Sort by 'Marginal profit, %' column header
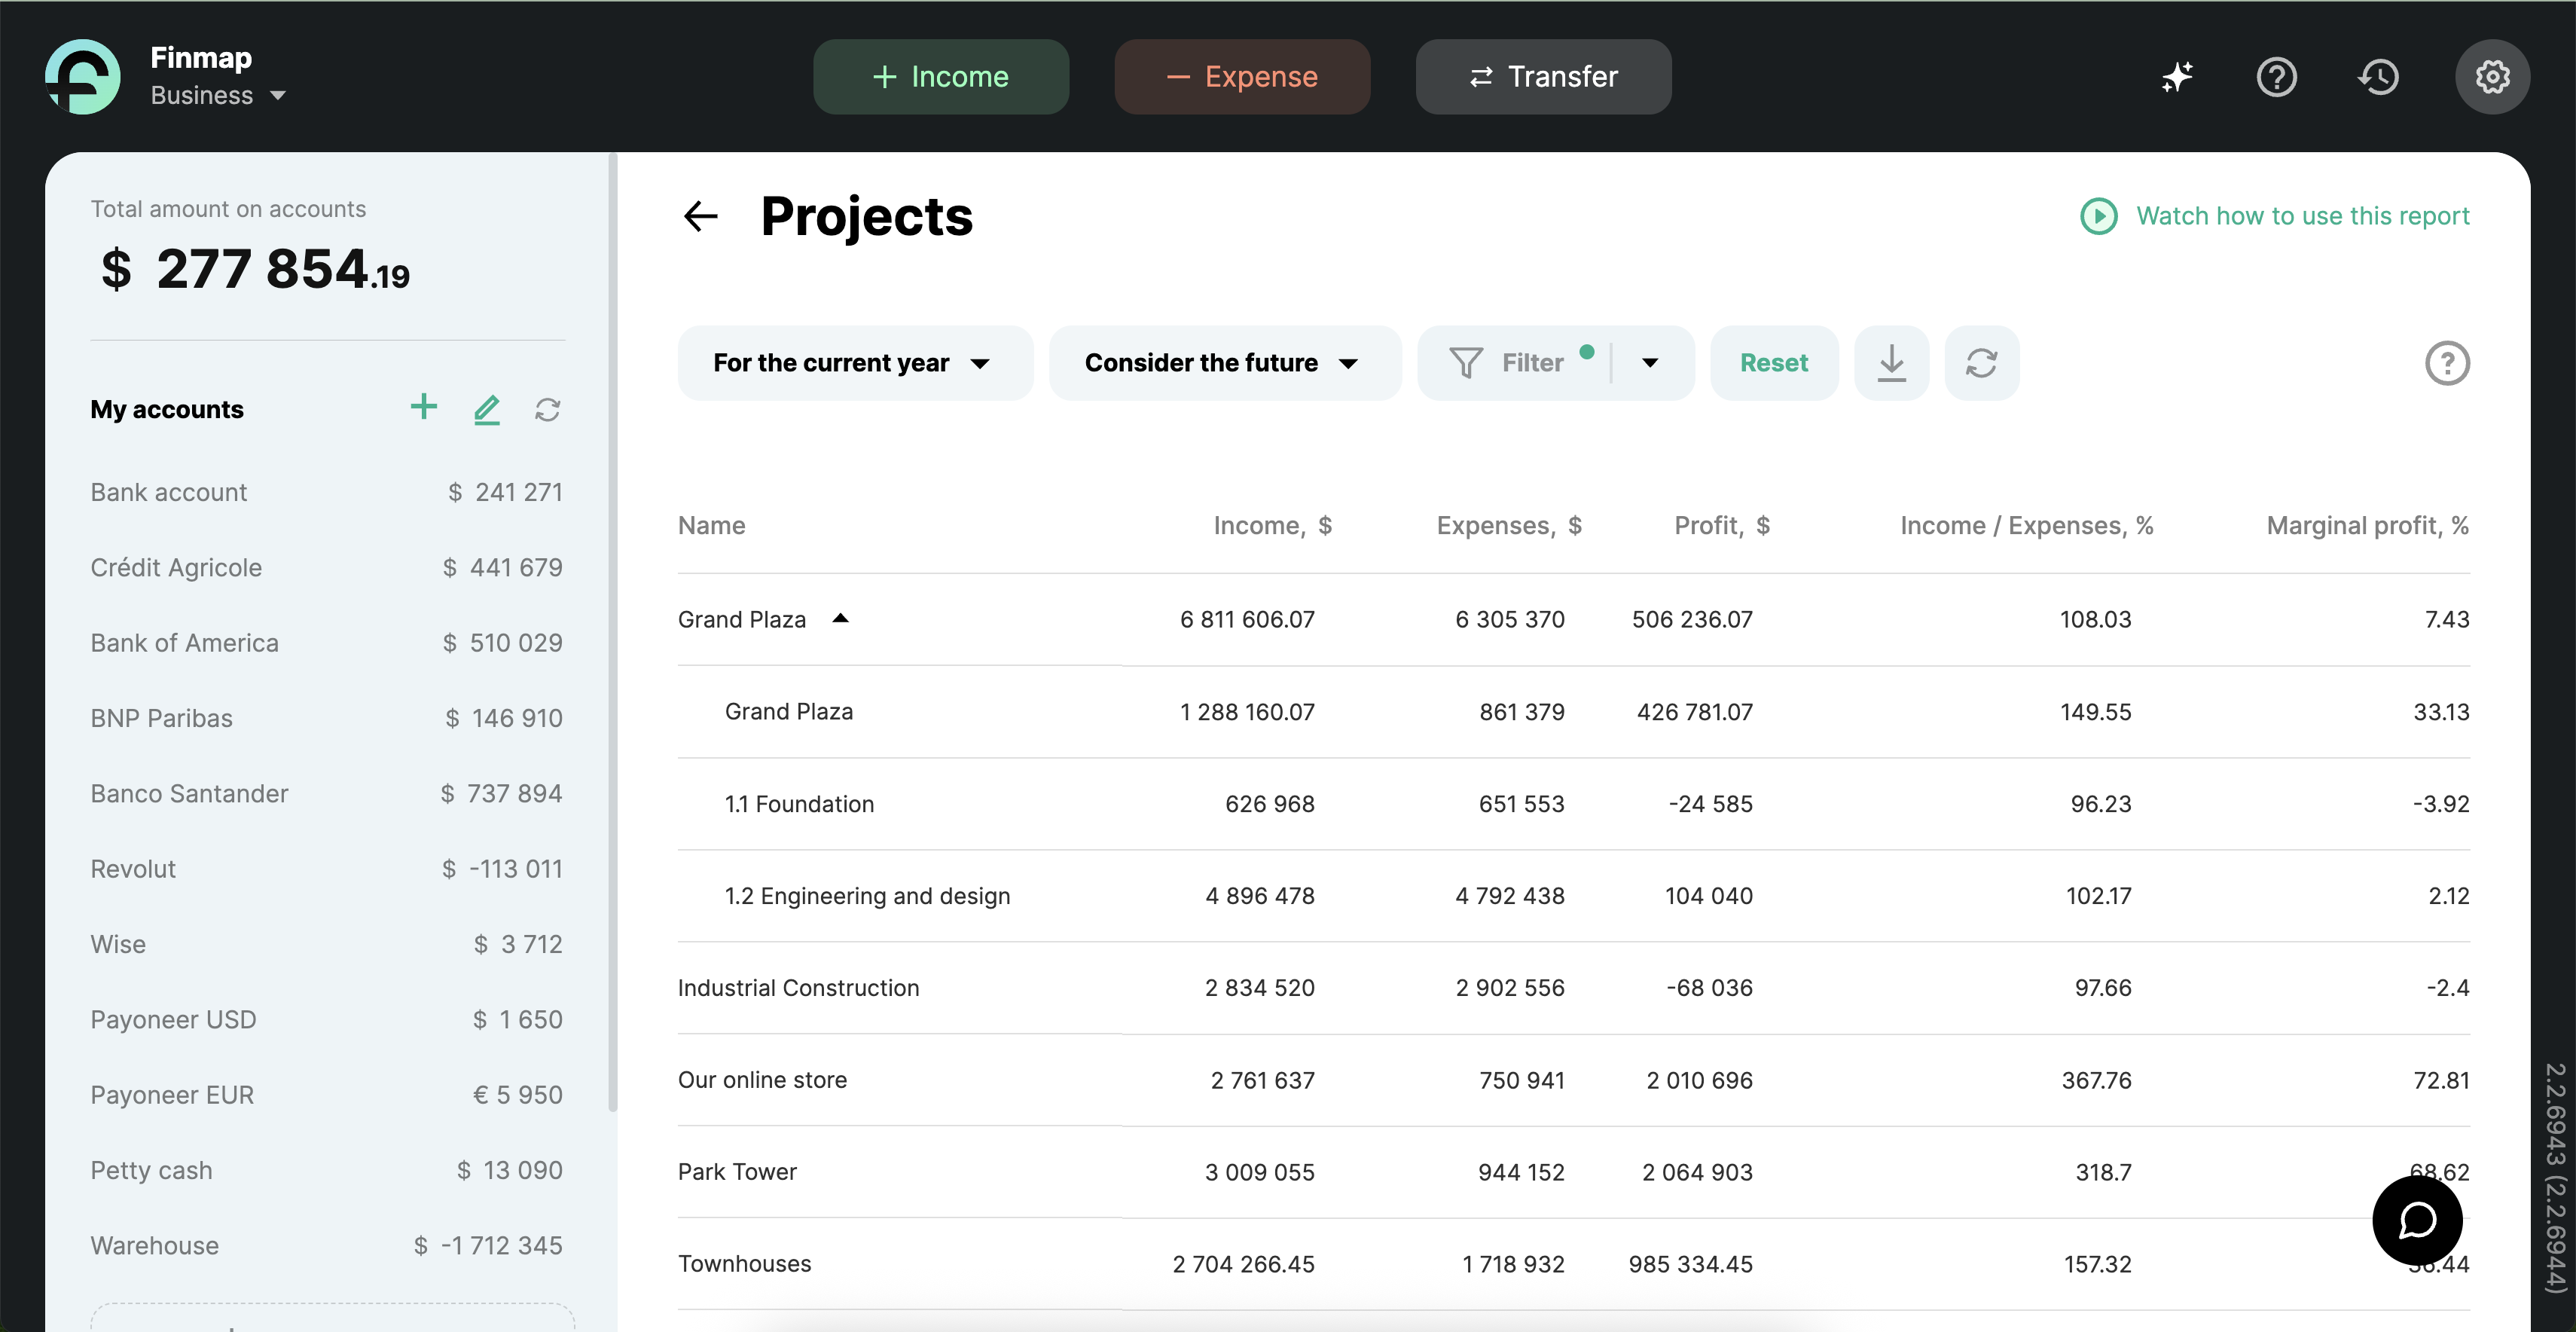The height and width of the screenshot is (1332, 2576). coord(2367,526)
